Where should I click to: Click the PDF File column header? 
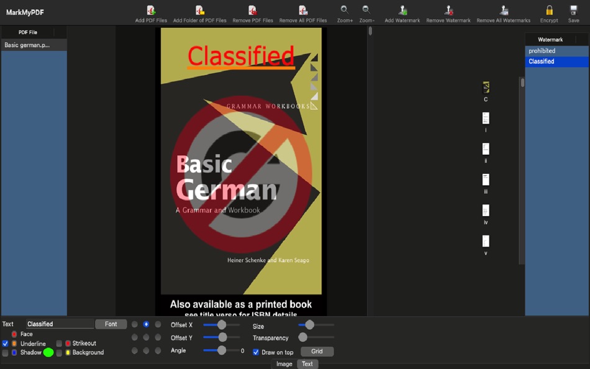pos(28,32)
